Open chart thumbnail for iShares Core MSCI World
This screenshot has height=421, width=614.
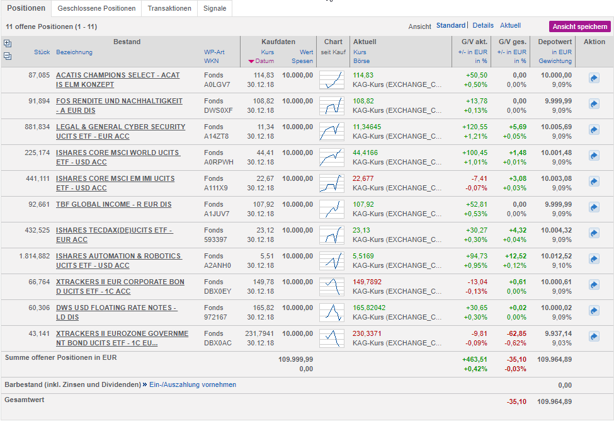coord(332,156)
